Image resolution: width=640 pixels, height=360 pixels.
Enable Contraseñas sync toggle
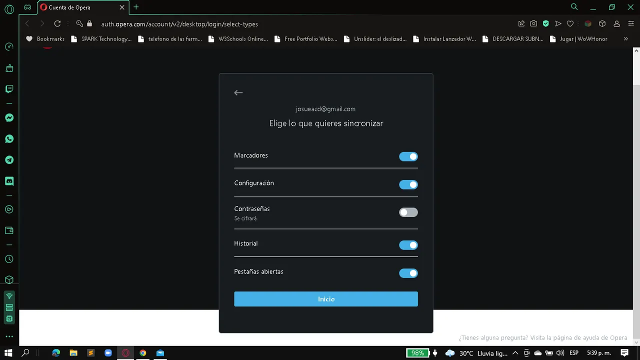pos(408,212)
